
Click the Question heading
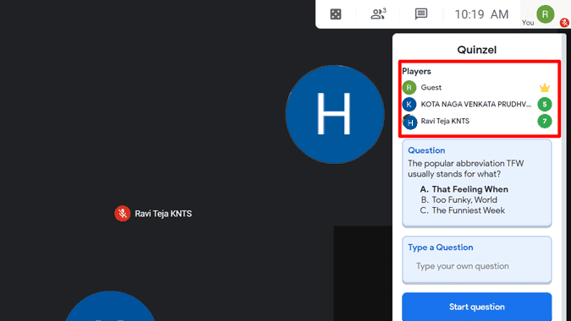[426, 150]
